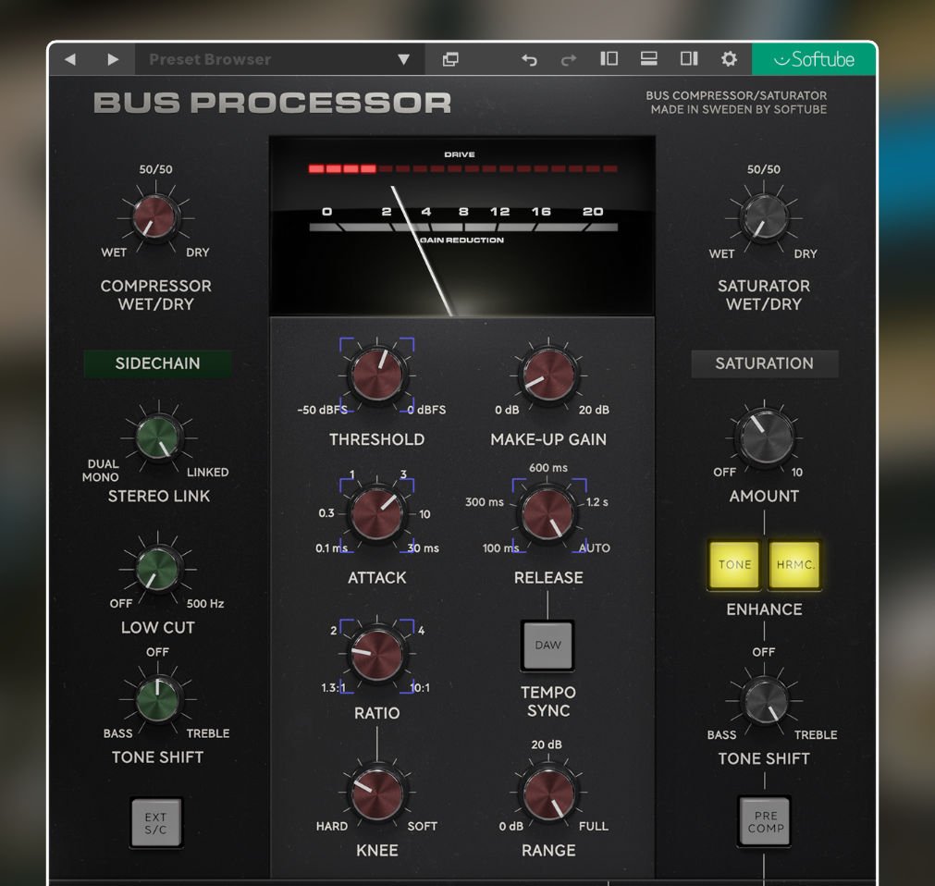Click the Compressor Wet/Dry knob

(155, 217)
